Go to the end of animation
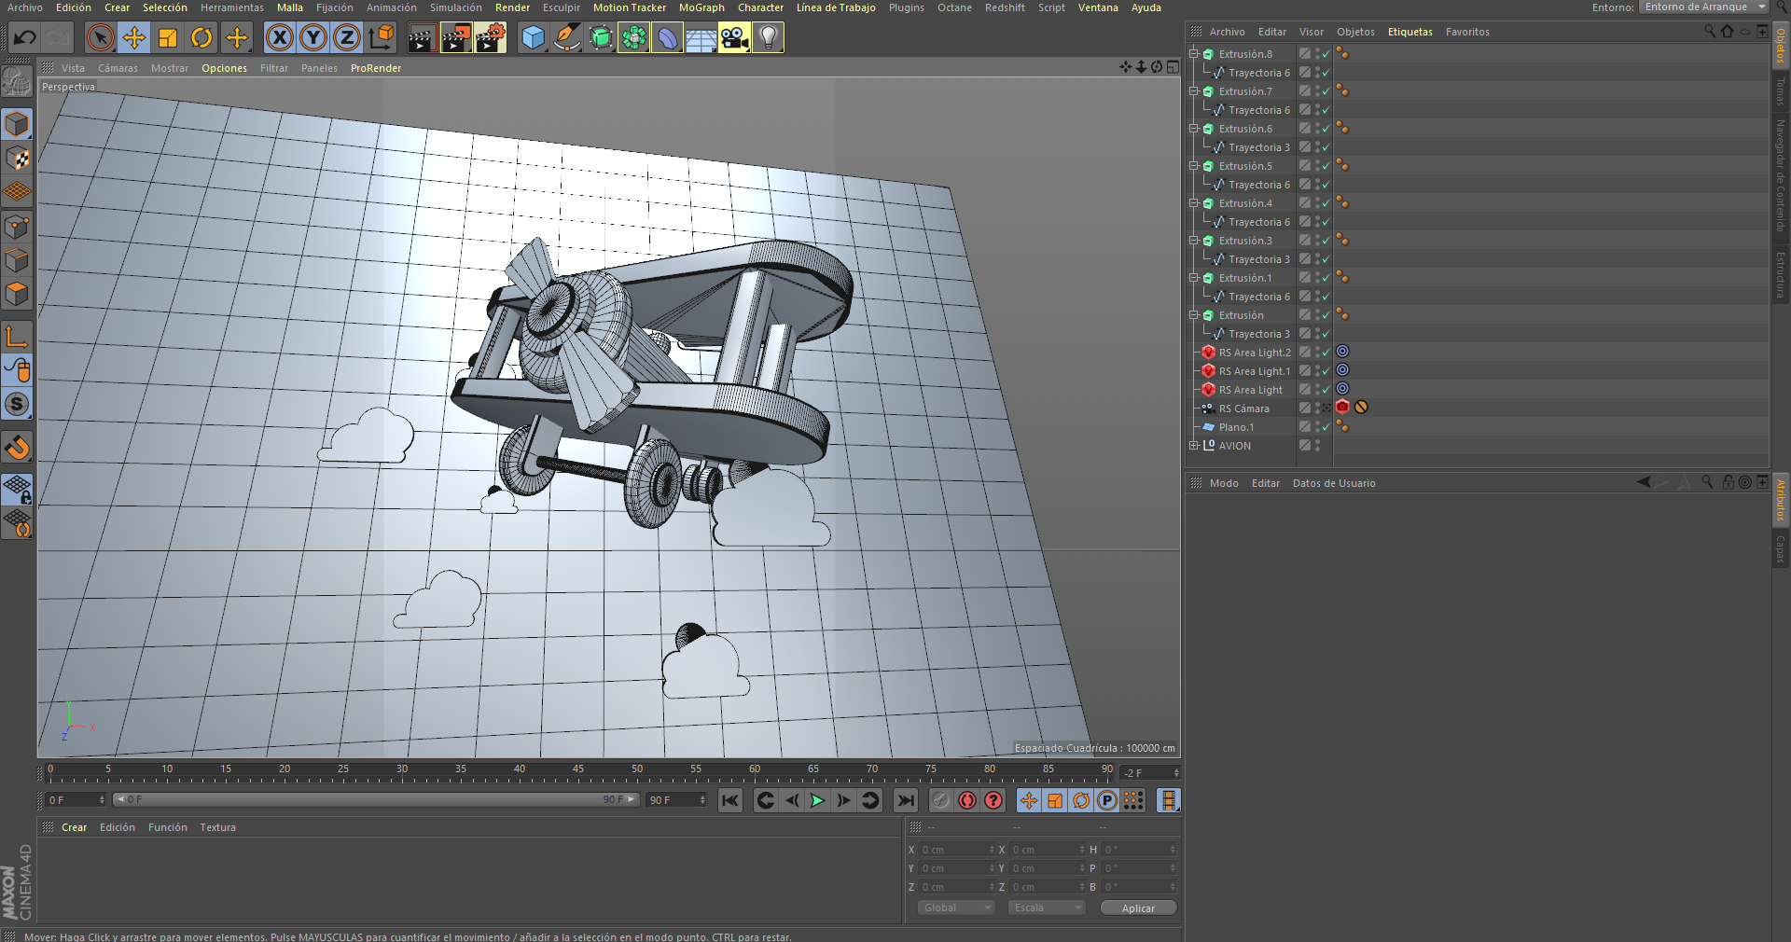This screenshot has height=942, width=1791. tap(906, 800)
